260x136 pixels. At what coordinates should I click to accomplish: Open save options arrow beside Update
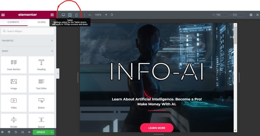[x=52, y=132]
